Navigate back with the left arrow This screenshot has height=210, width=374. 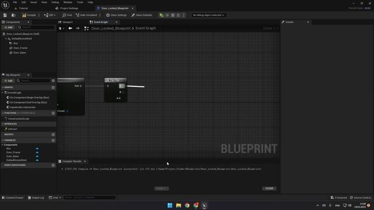click(70, 28)
